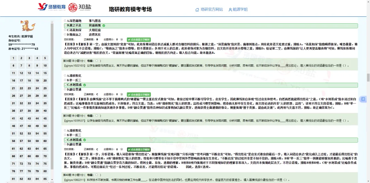Image resolution: width=370 pixels, height=183 pixels.
Task: Jump to question 5 in the number grid
Action: tap(45, 58)
